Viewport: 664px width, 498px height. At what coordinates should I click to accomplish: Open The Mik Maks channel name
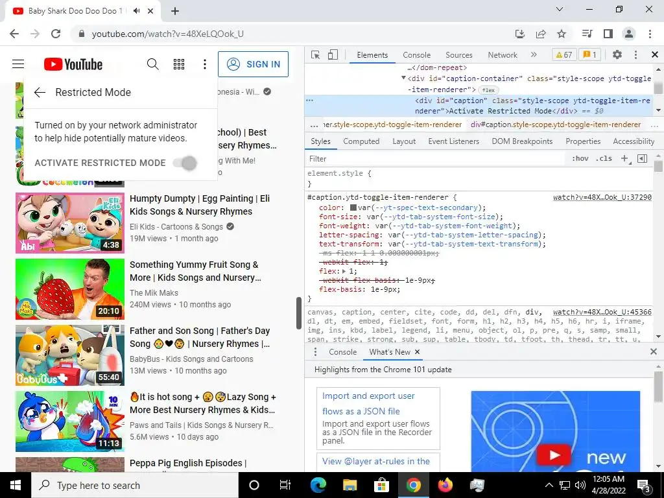tap(154, 292)
